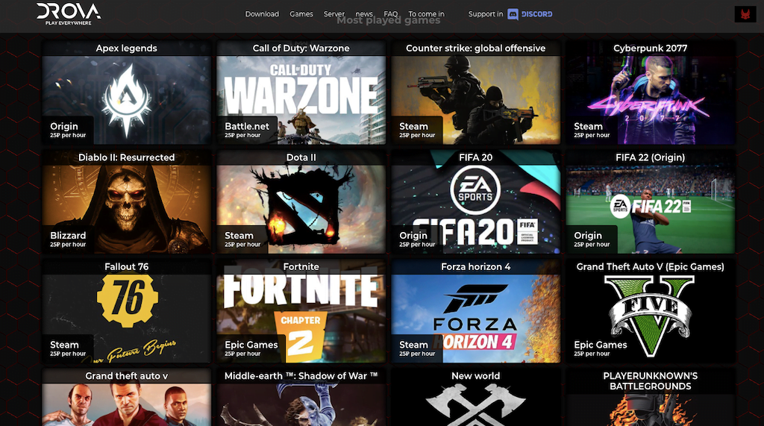Screen dimensions: 764x426
Task: Open the Games menu item
Action: pyautogui.click(x=301, y=14)
